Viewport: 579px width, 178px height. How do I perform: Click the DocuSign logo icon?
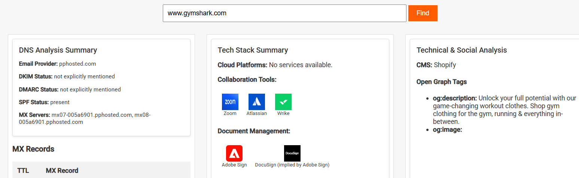click(292, 153)
